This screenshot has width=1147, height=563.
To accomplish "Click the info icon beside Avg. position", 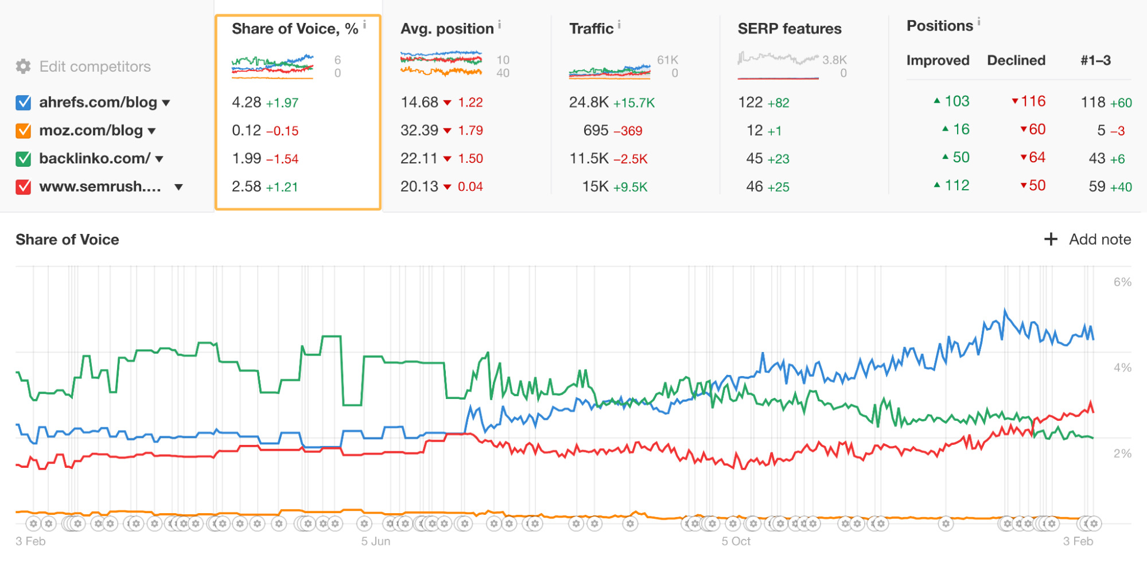I will coord(499,24).
